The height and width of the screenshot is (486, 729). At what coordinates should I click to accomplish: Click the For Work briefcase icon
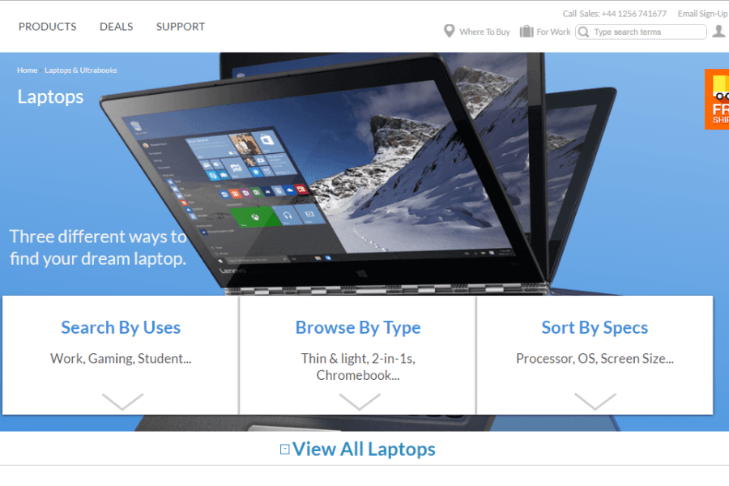[x=526, y=31]
